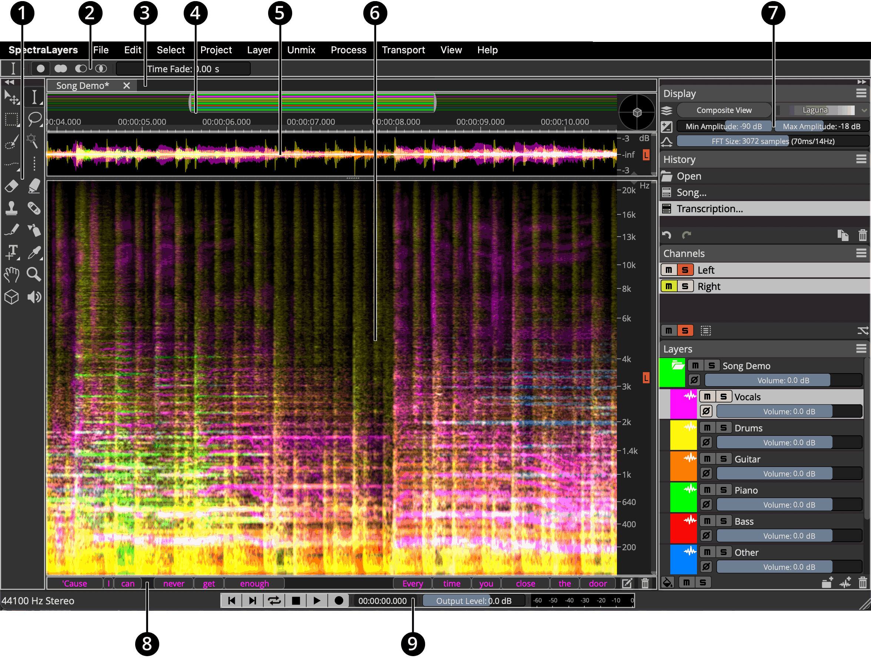Select the Healing bandage tool

34,208
